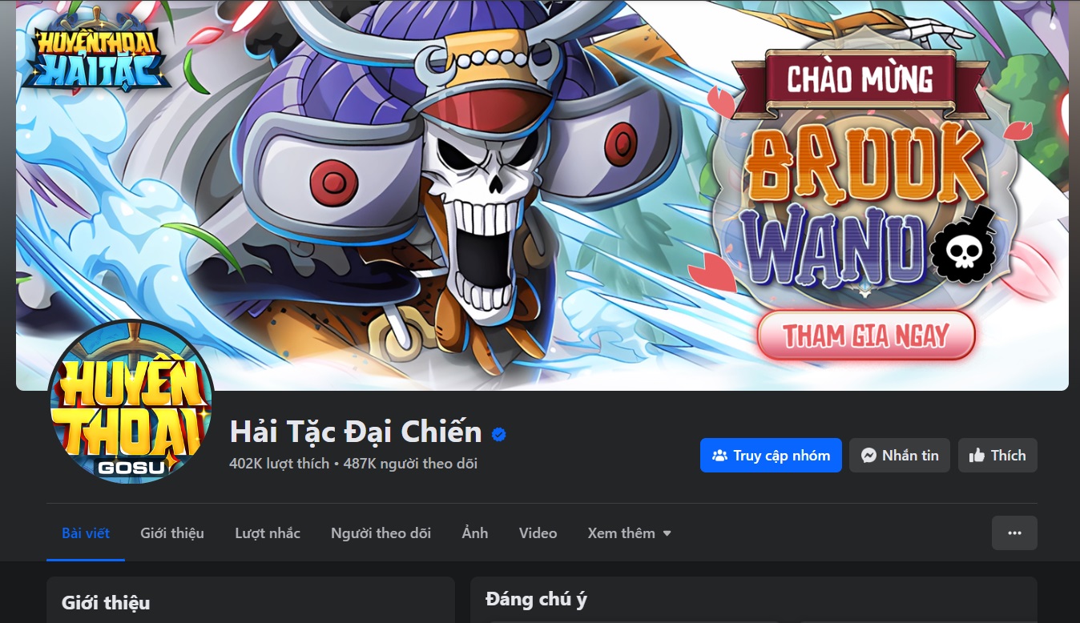Viewport: 1080px width, 623px height.
Task: Expand the Xem thêm dropdown
Action: point(629,533)
